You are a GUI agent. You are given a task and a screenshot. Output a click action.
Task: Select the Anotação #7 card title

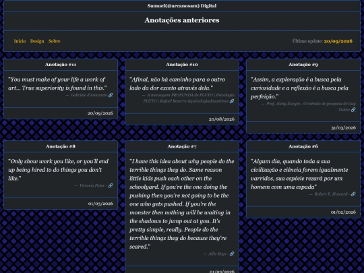(x=182, y=146)
